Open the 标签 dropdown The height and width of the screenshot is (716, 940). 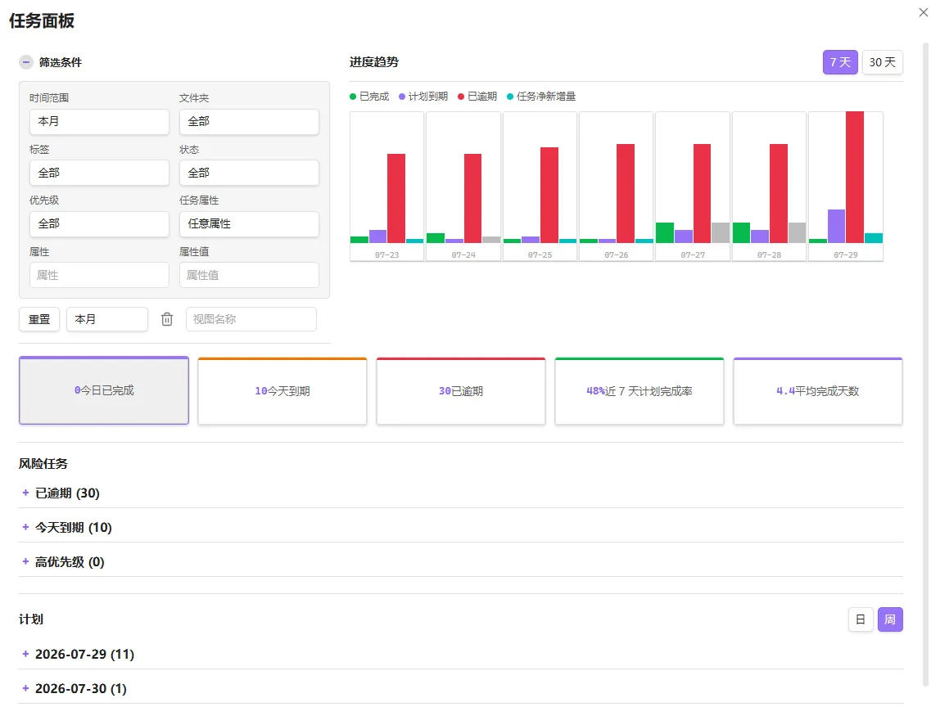(100, 173)
